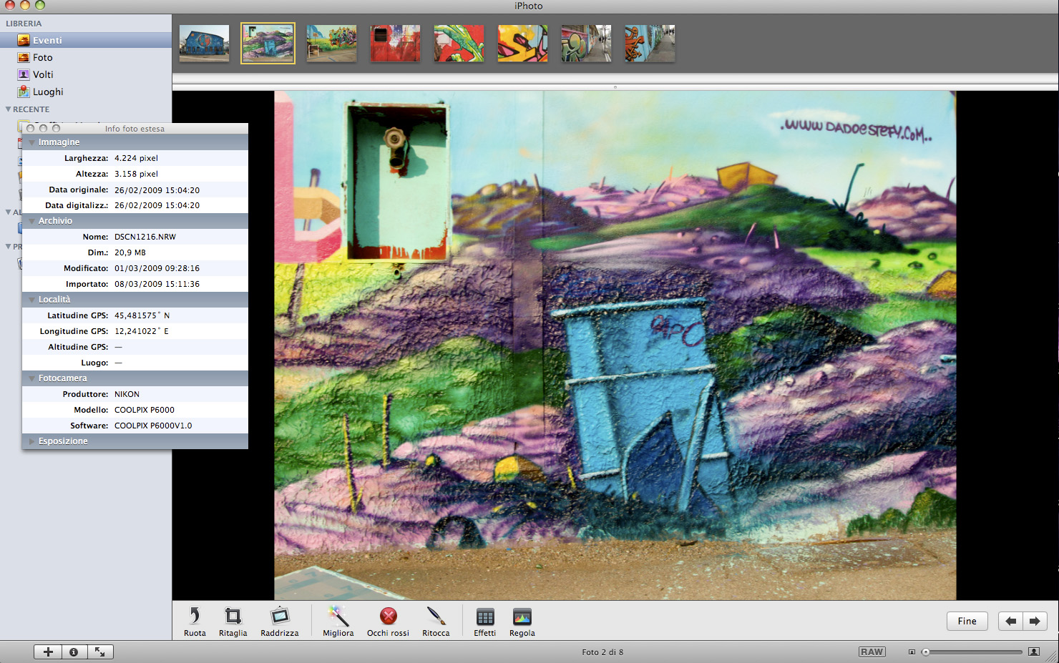Screen dimensions: 1059x663
Task: Open Luoghi places in the sidebar
Action: click(x=86, y=92)
